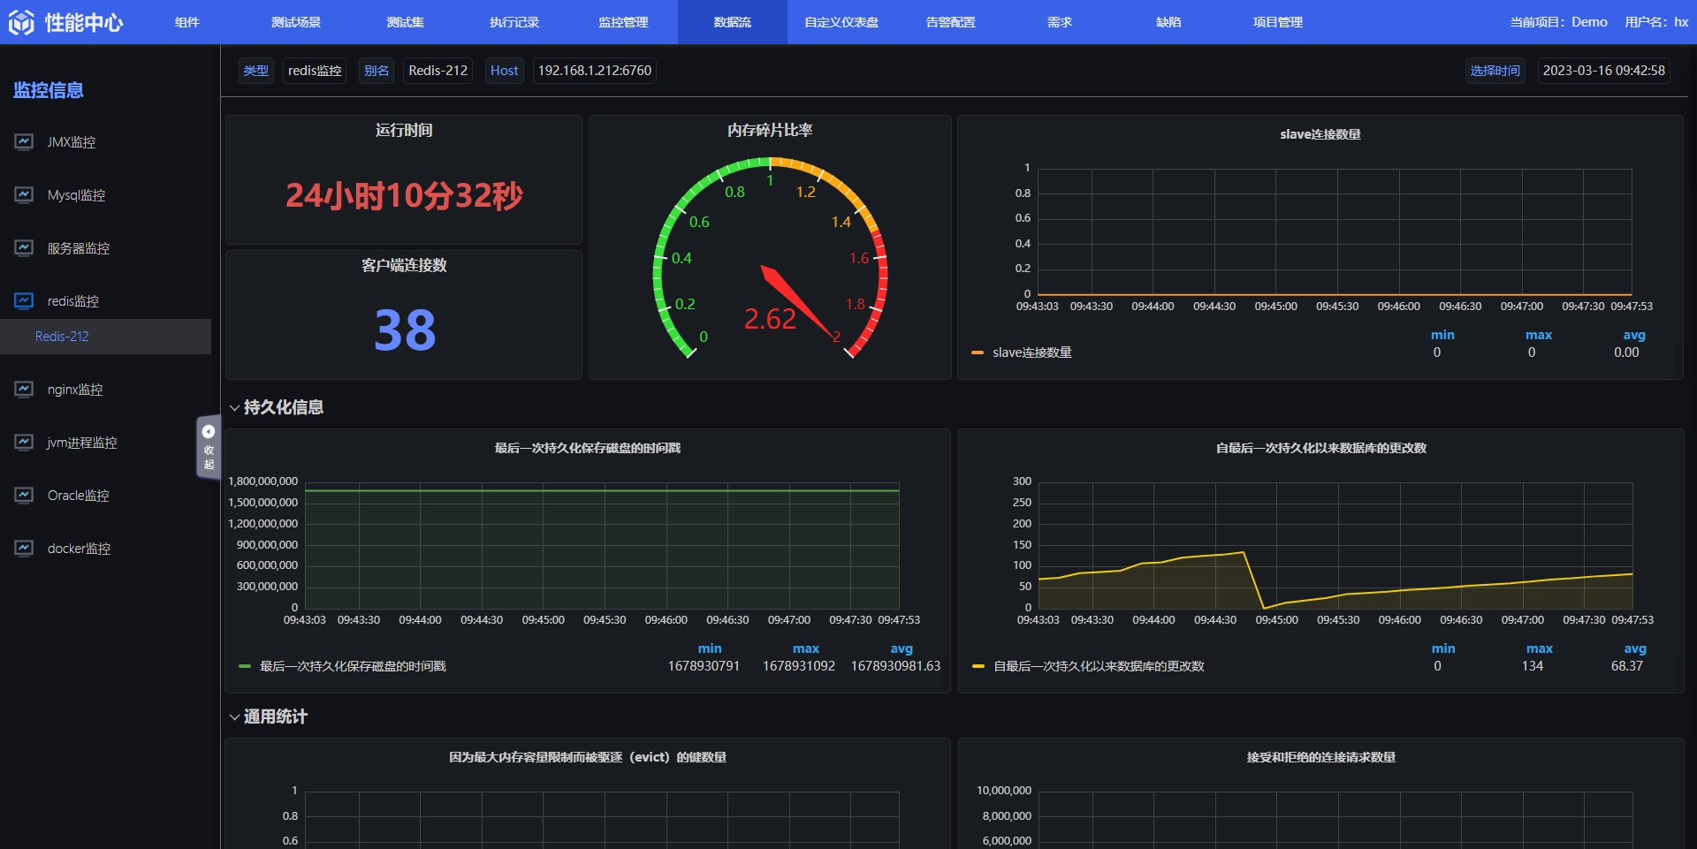1697x849 pixels.
Task: Select the Mysql监控 sidebar icon
Action: (24, 194)
